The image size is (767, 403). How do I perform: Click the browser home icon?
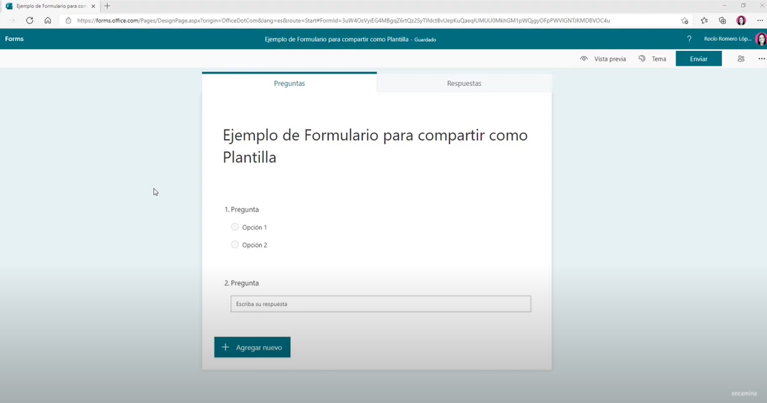pos(48,20)
